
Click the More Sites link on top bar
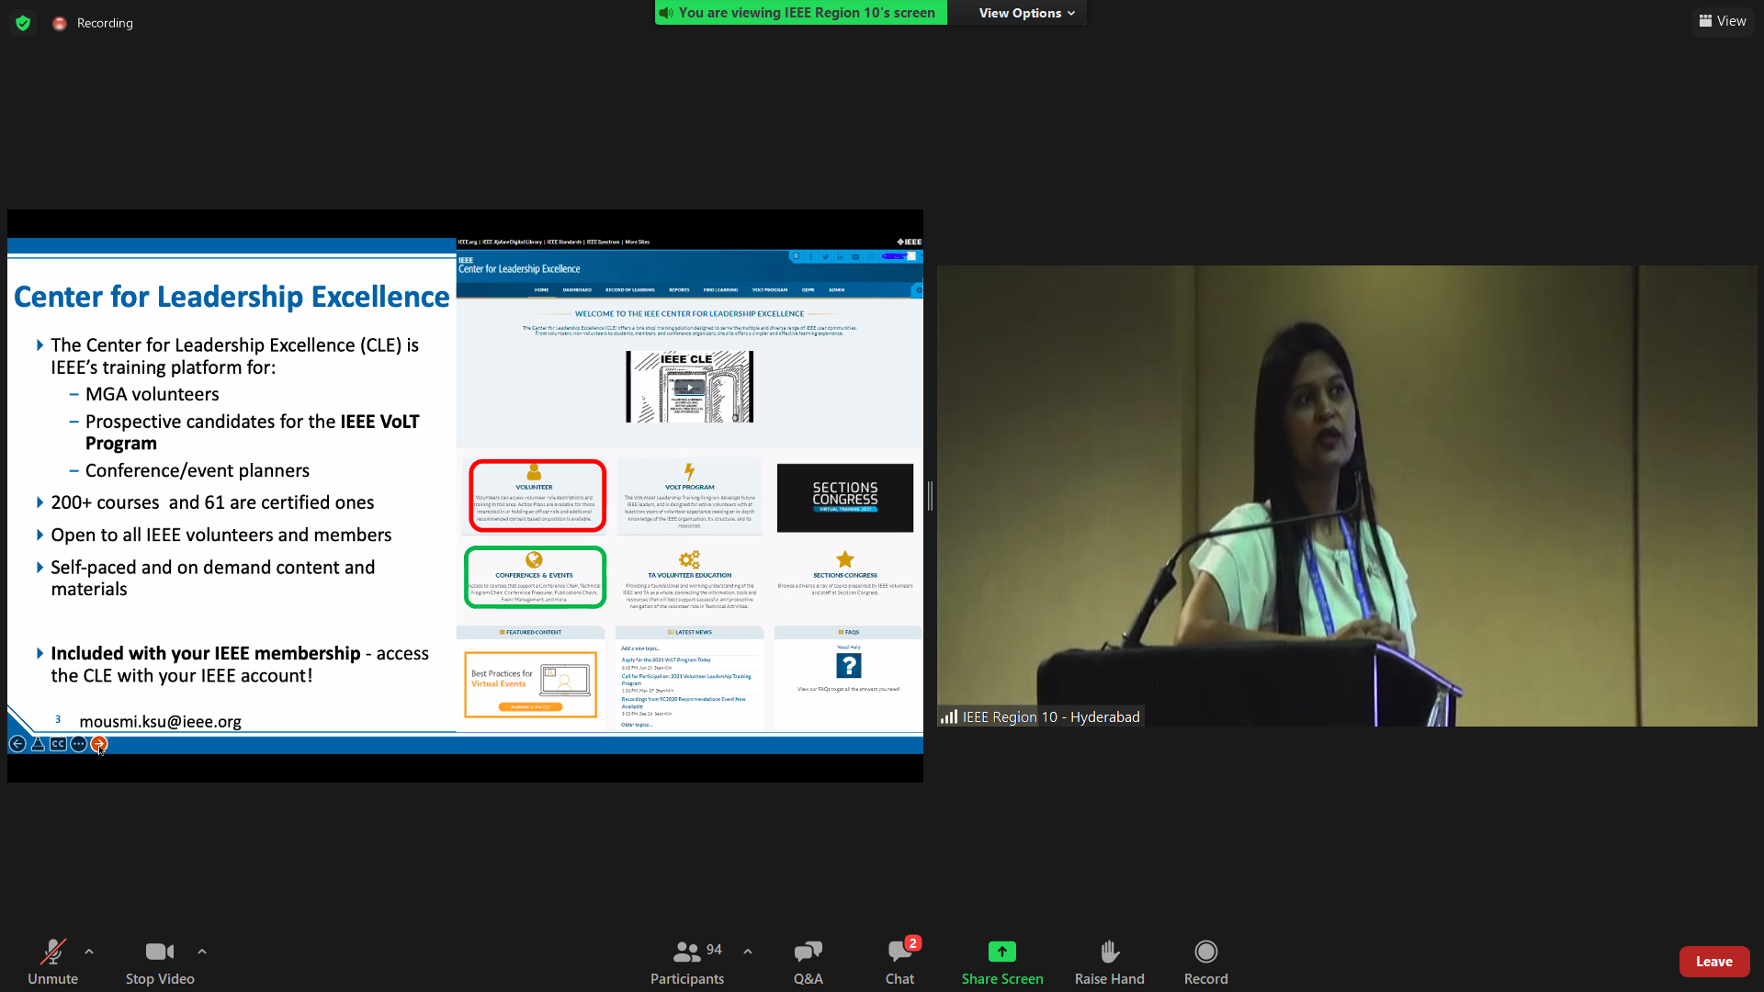pyautogui.click(x=638, y=242)
